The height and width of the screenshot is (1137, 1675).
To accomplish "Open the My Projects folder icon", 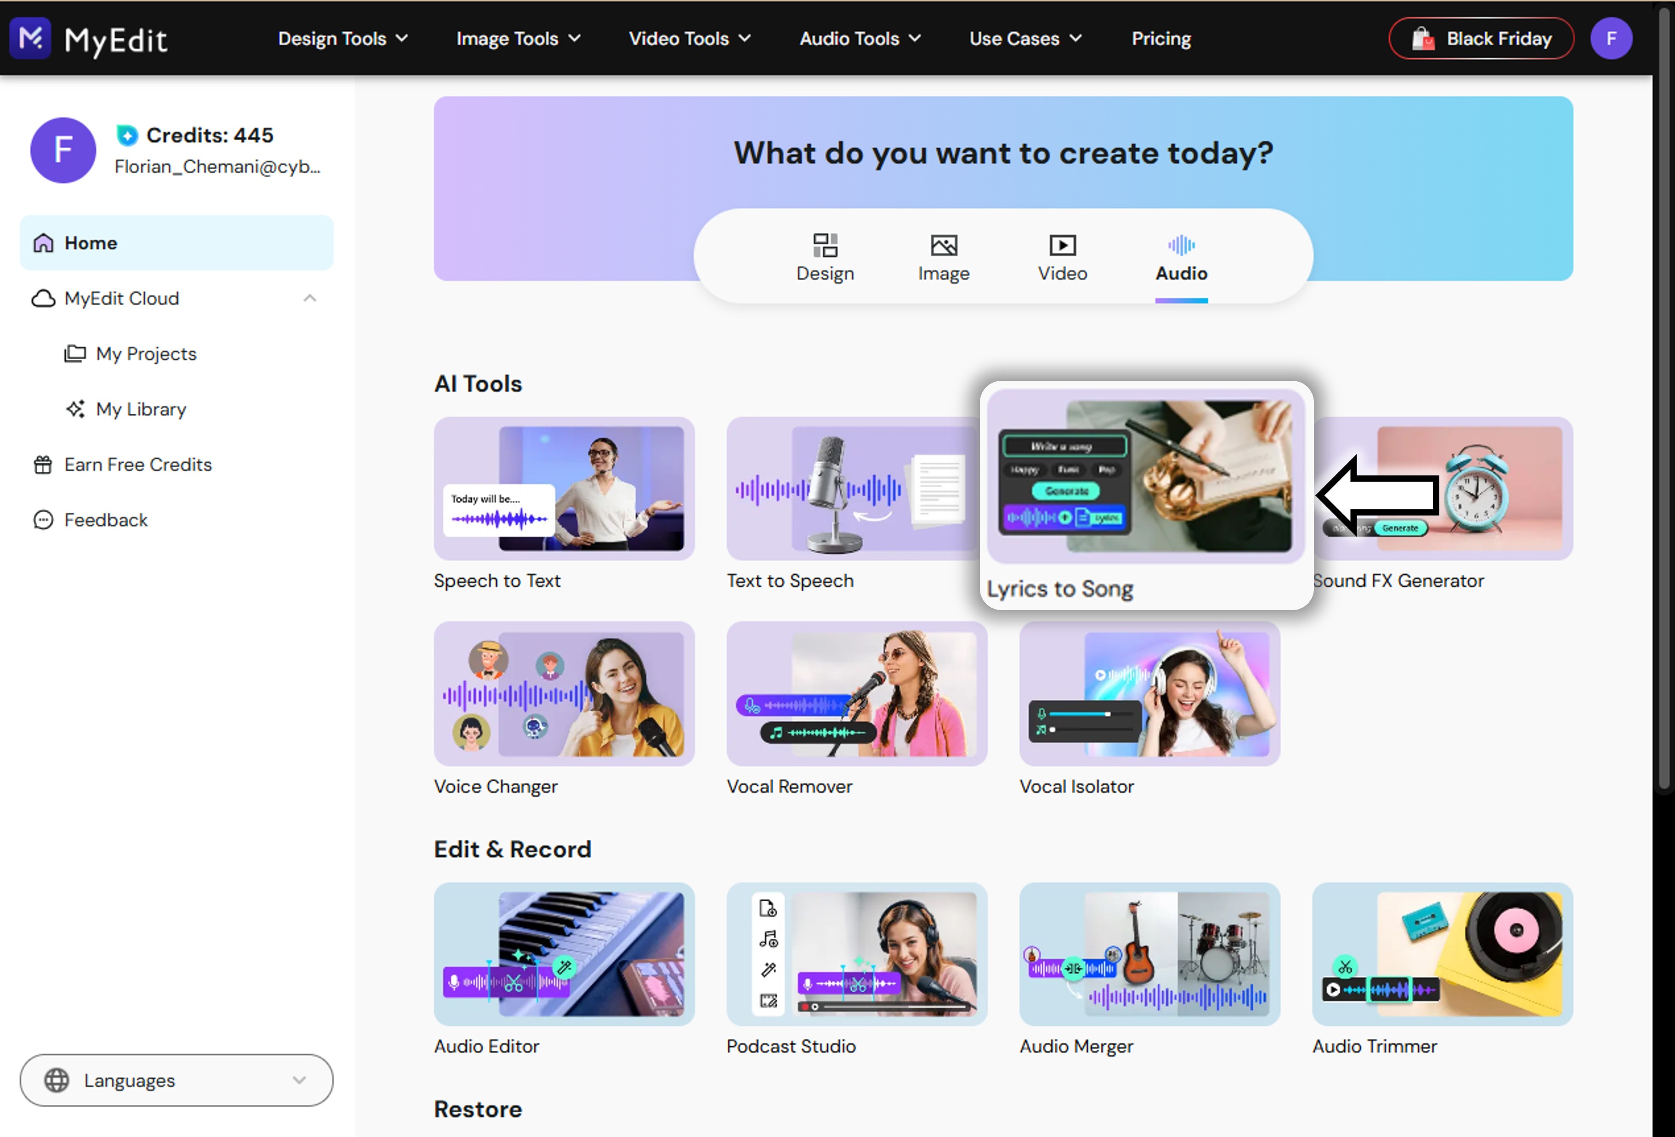I will click(x=75, y=354).
